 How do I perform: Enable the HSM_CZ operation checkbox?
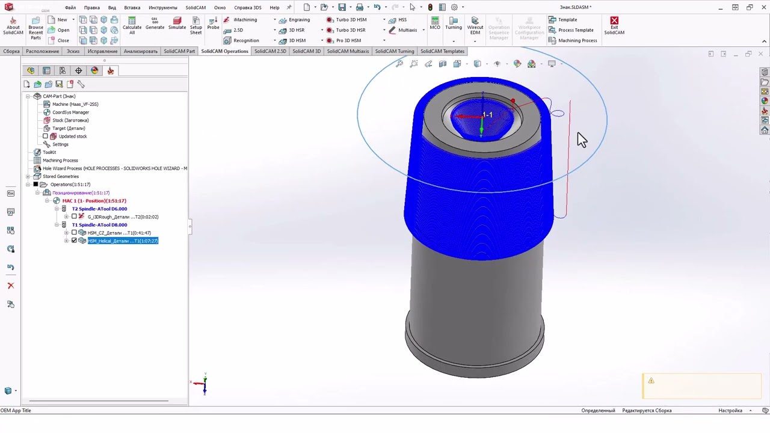pyautogui.click(x=75, y=233)
